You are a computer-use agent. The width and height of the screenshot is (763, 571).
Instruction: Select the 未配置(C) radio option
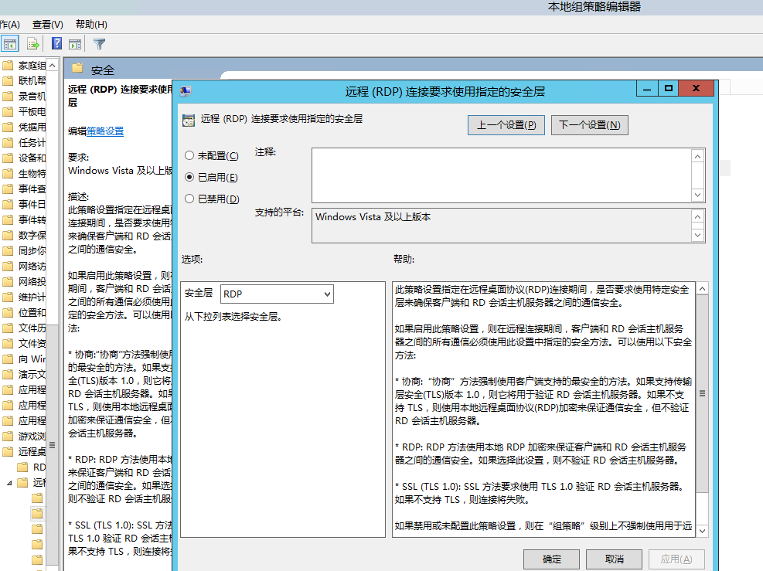coord(189,155)
